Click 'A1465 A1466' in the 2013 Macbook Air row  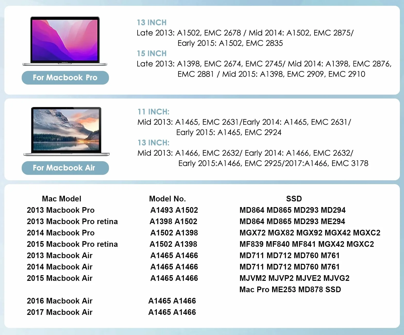point(174,255)
